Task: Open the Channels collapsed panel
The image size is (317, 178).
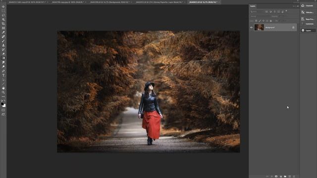Action: click(x=308, y=5)
